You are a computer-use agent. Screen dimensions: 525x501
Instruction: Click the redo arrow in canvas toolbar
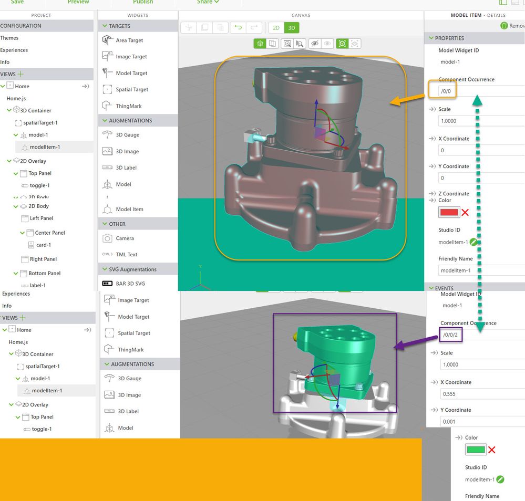pyautogui.click(x=253, y=28)
